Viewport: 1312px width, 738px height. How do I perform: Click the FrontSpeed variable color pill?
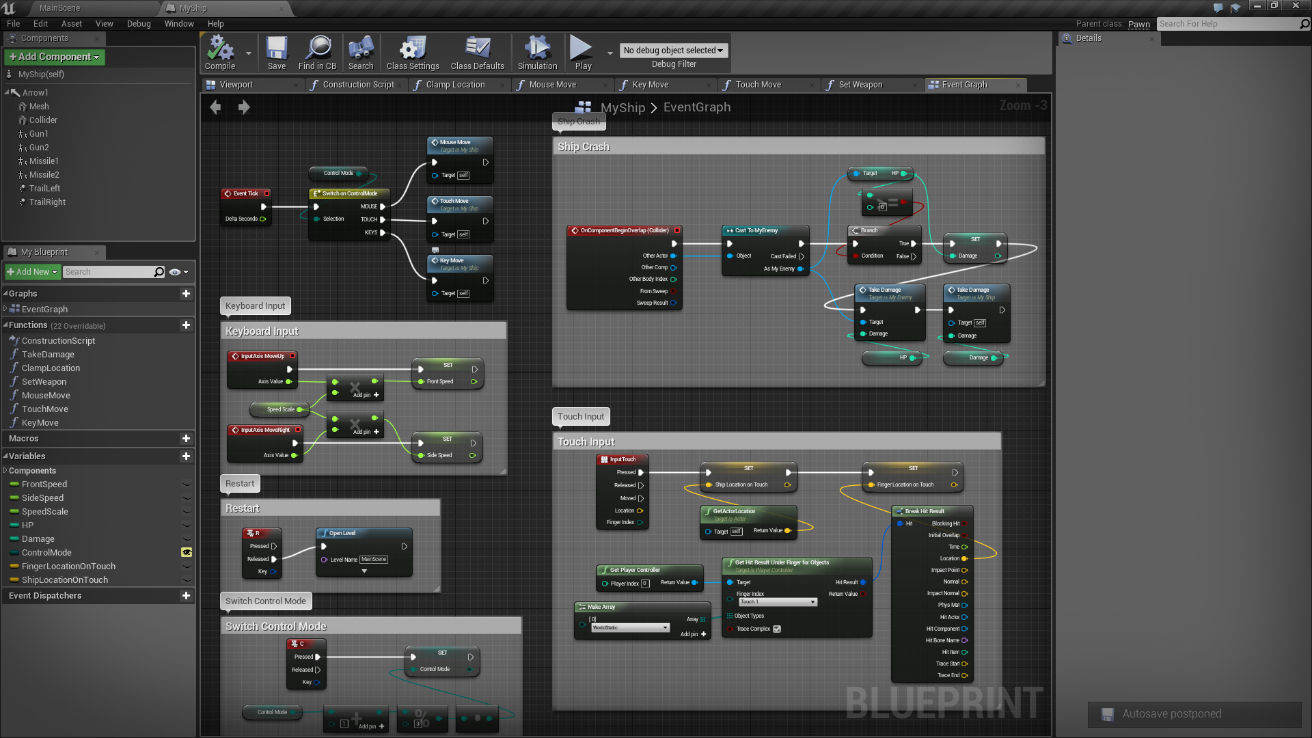(x=14, y=484)
